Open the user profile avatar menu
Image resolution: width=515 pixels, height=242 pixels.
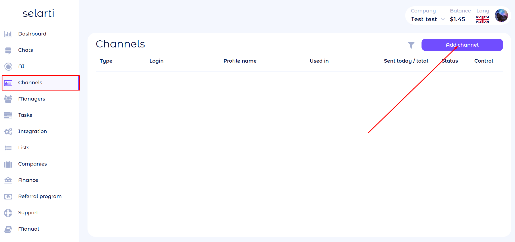[501, 15]
